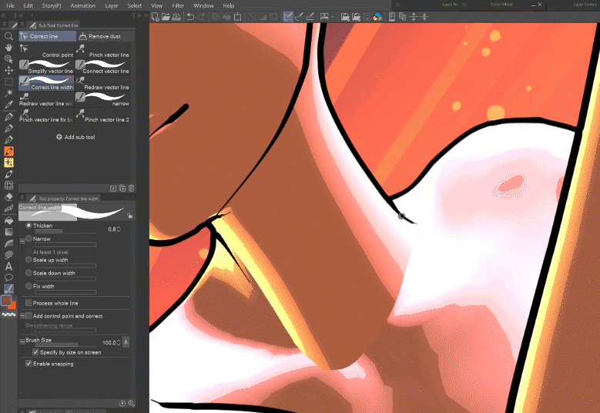The width and height of the screenshot is (600, 413).
Task: Choose the Control point sub tool
Action: [x=46, y=51]
